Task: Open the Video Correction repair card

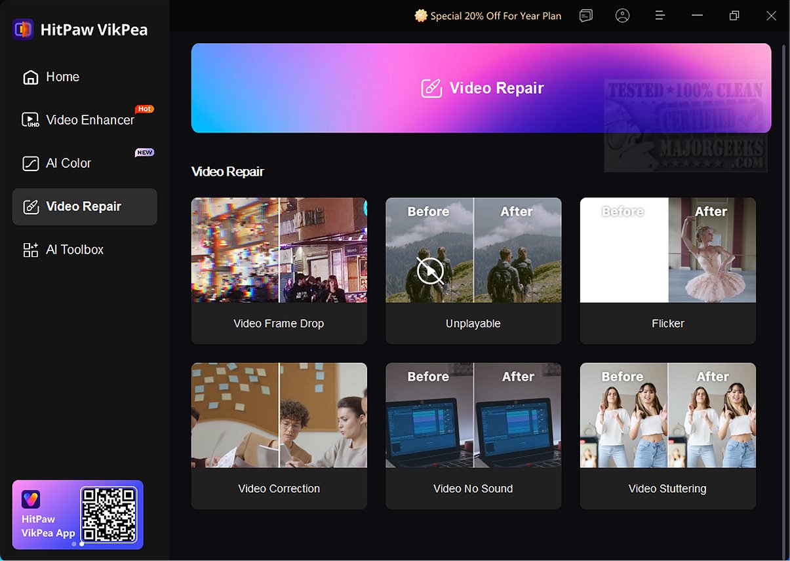Action: 279,436
